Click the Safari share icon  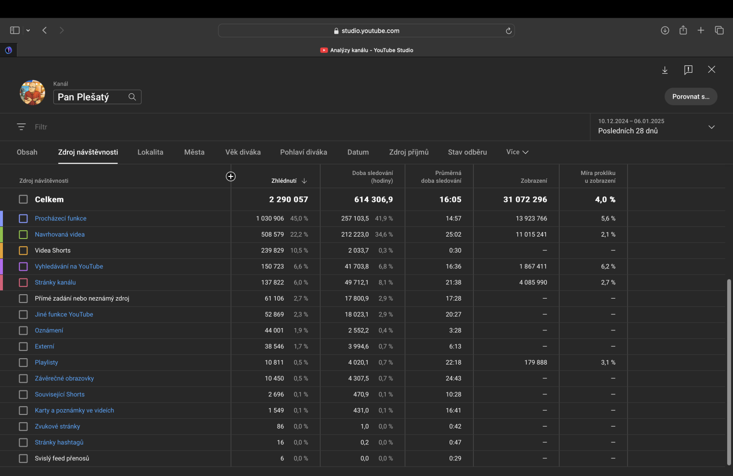pyautogui.click(x=683, y=30)
